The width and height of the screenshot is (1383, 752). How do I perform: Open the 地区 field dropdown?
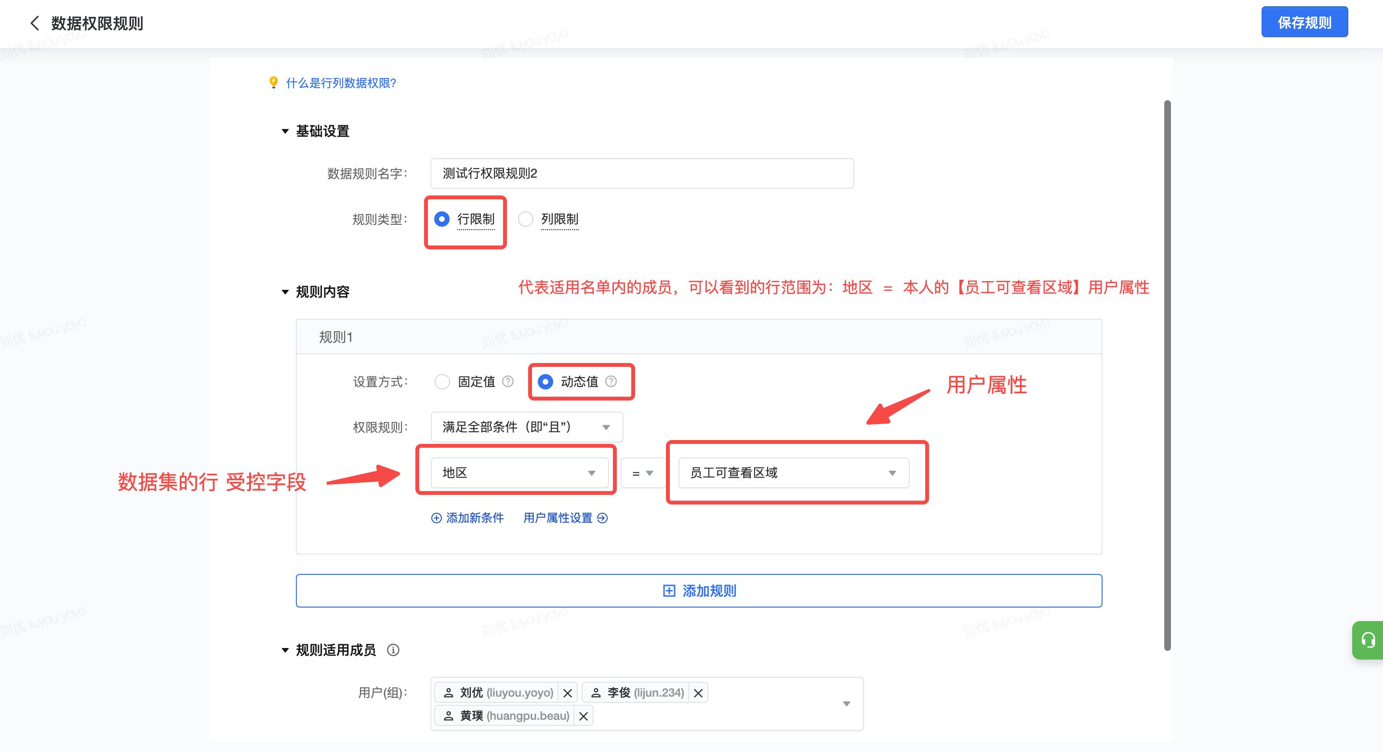point(519,473)
